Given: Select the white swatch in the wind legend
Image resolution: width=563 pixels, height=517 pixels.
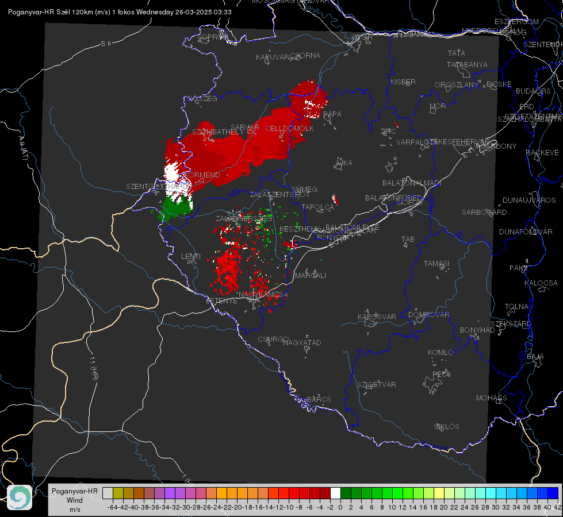Looking at the screenshot, I should click(335, 493).
